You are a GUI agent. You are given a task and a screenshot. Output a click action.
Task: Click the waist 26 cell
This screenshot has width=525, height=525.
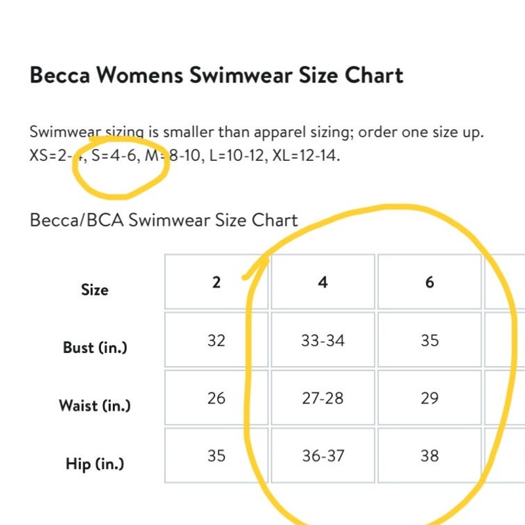[217, 398]
